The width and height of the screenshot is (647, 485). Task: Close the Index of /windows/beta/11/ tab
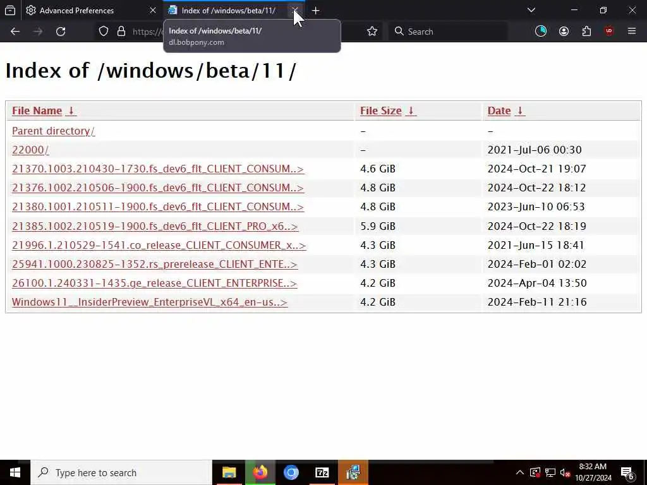294,10
